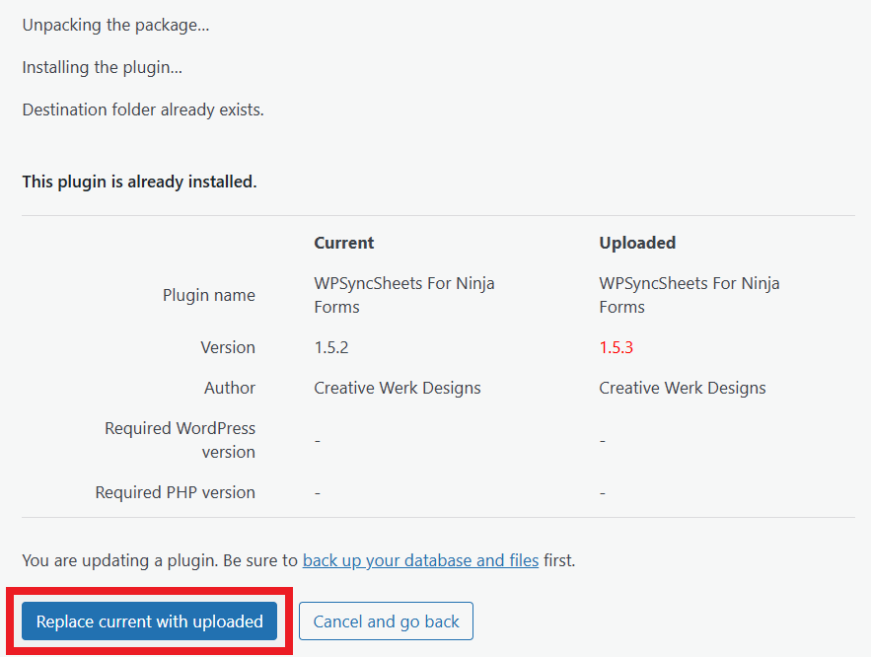Click the Unpacking the package message
The height and width of the screenshot is (657, 871).
click(115, 25)
